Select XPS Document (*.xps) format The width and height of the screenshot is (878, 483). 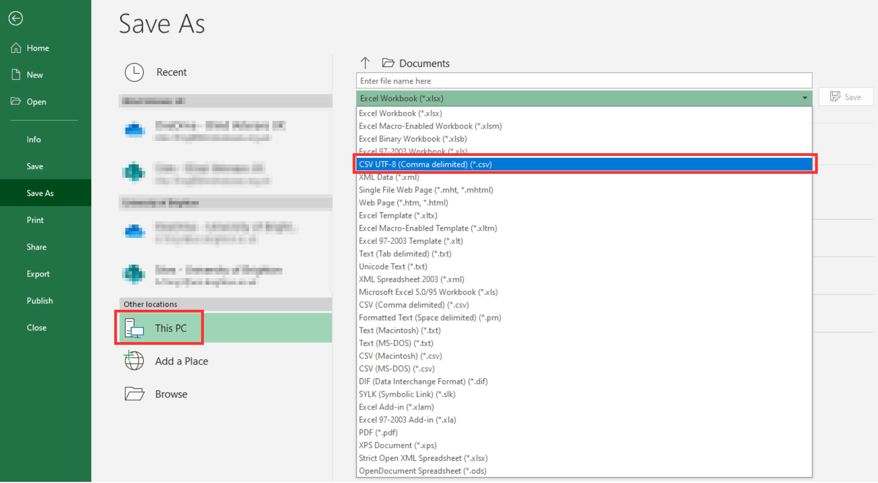click(584, 446)
